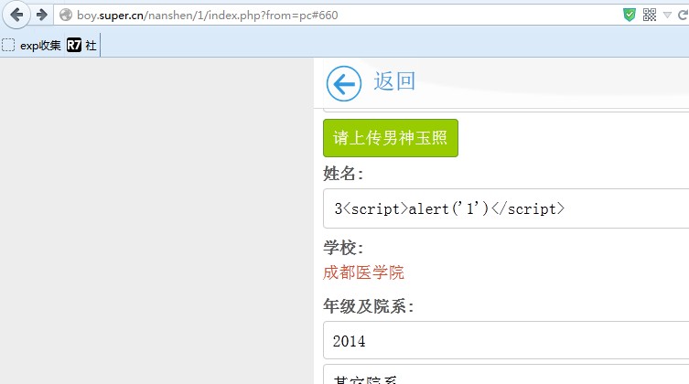Open the exp收集 bookmark
Screen dimensions: 689x384
[x=32, y=45]
